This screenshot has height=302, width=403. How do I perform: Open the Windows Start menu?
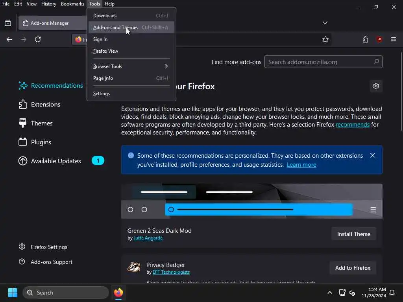13,293
